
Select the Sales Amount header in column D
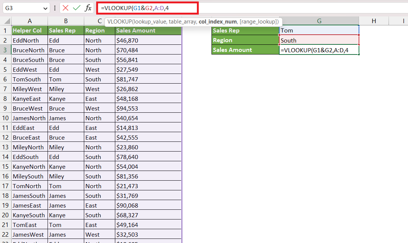[x=148, y=30]
